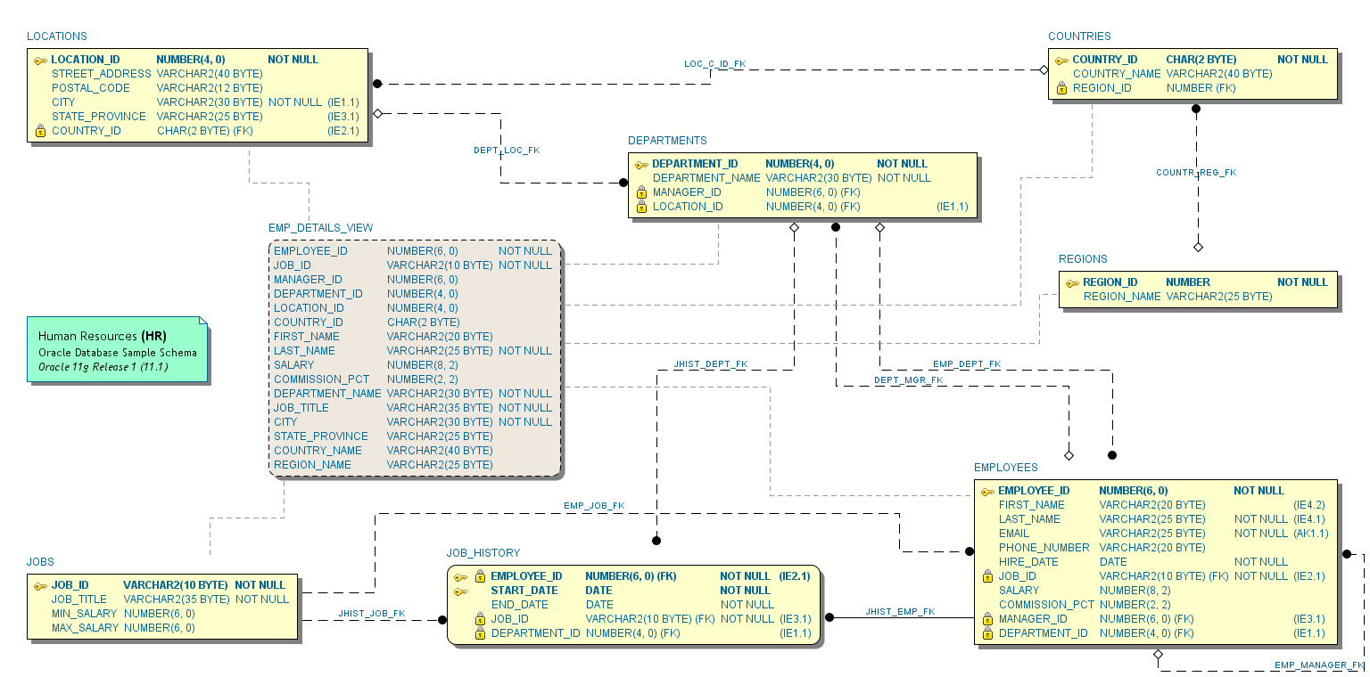Select the JOB_HISTORY table title

point(484,552)
